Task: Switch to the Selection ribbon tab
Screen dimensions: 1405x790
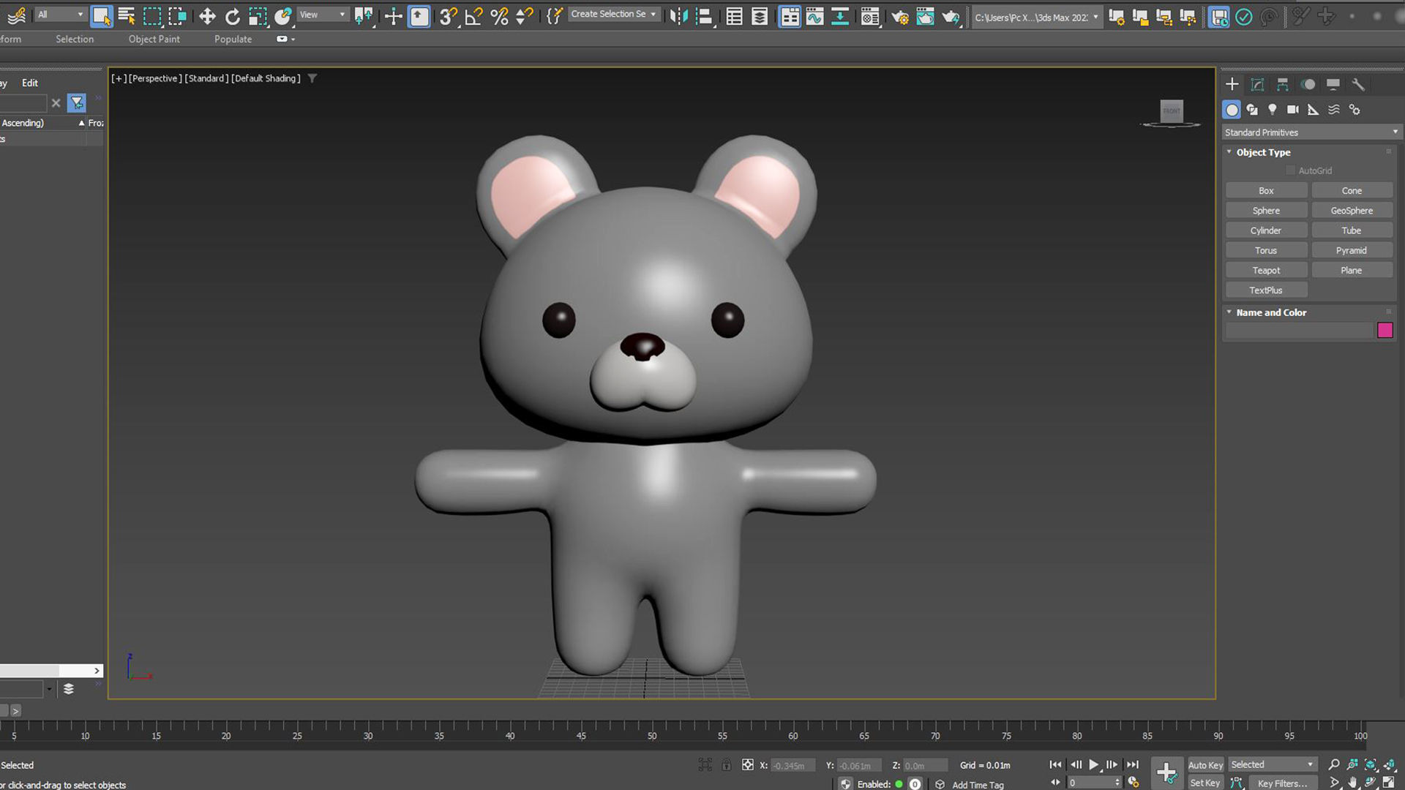Action: 75,39
